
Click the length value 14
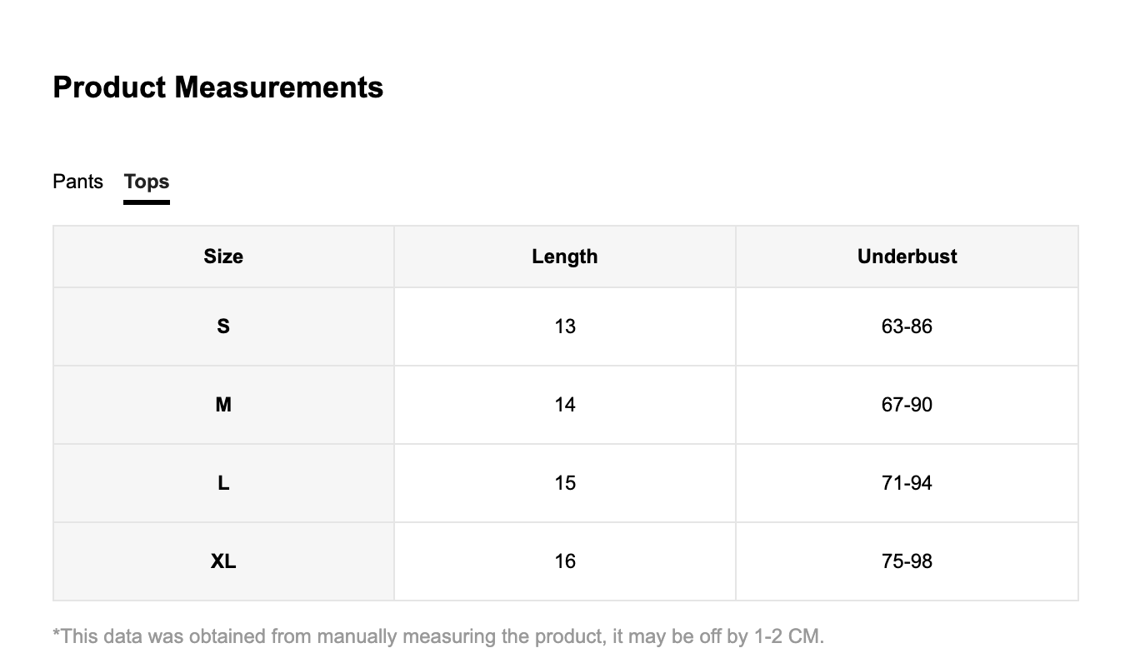coord(565,405)
